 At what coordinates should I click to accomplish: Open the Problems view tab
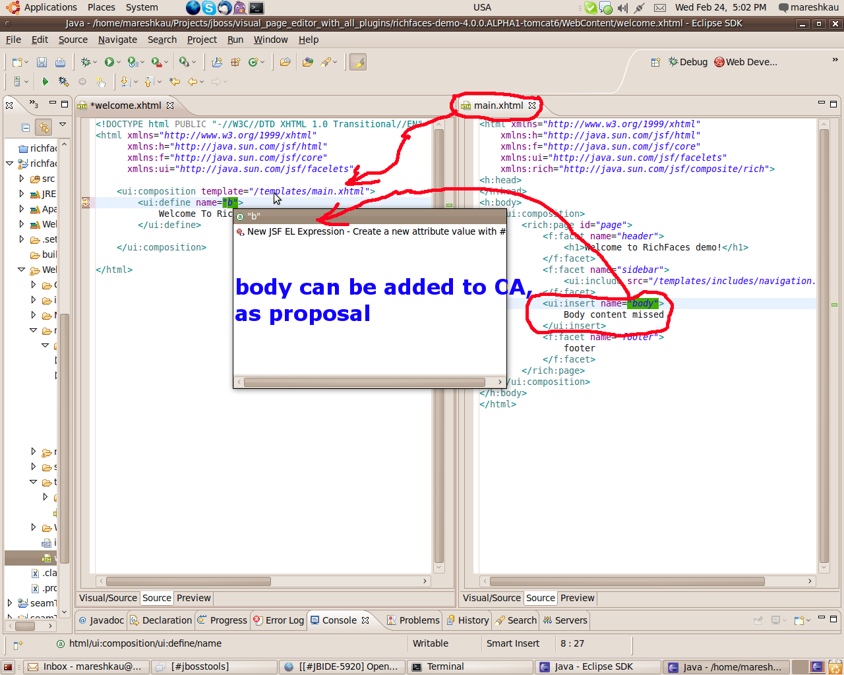pos(413,620)
